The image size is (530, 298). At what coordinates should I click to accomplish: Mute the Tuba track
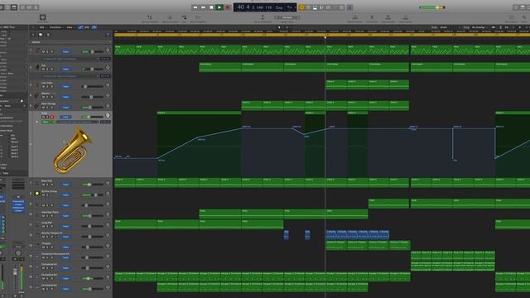[43, 117]
